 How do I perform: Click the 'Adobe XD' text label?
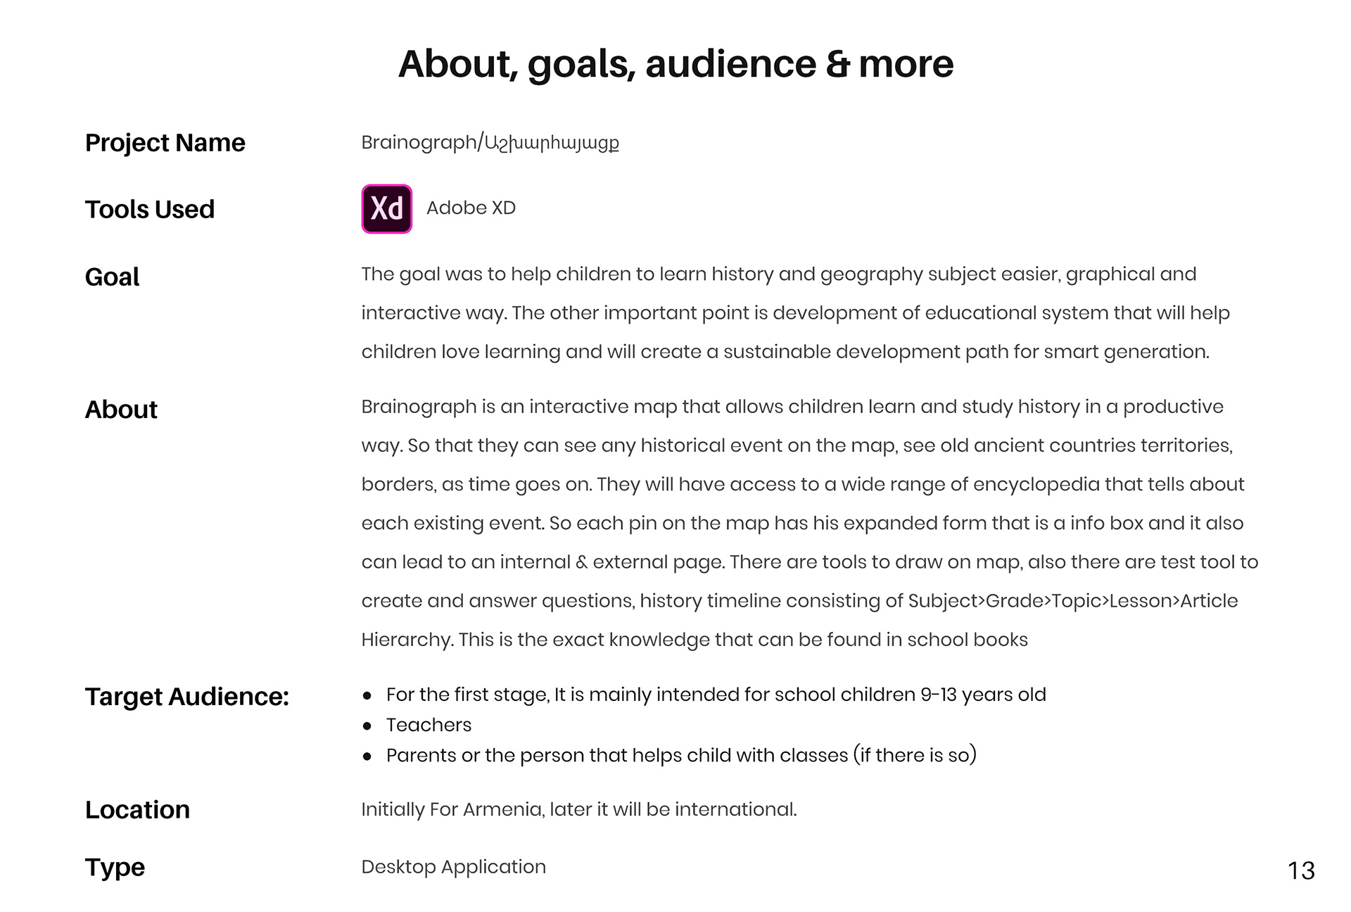tap(471, 208)
